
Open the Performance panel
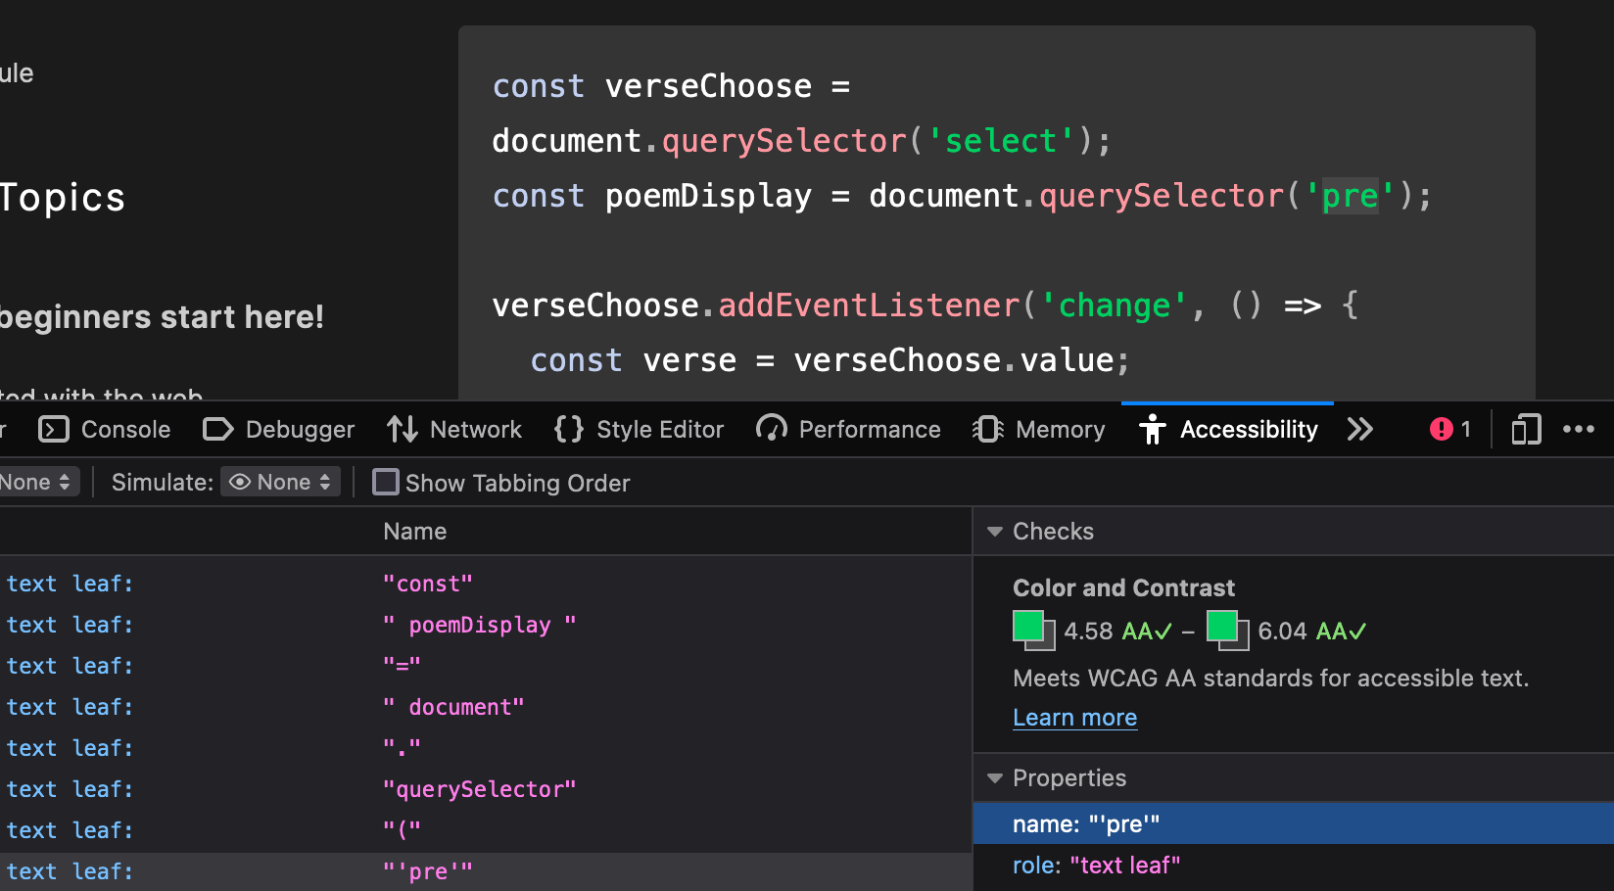pos(848,429)
